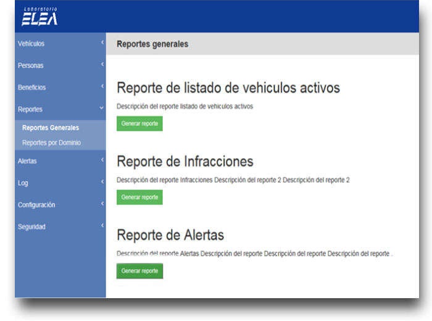Go to the Seguridad menu label
Viewport: 432px width, 321px height.
(31, 227)
